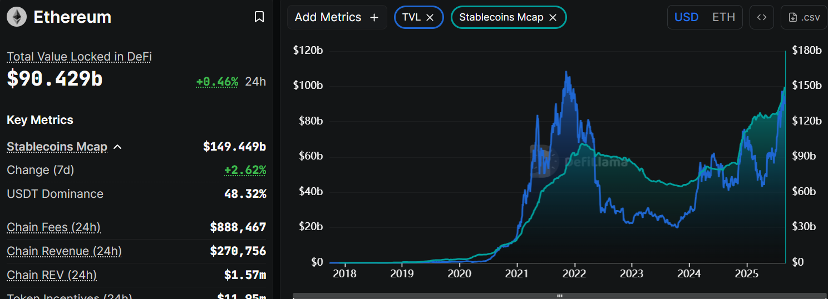
Task: Click the 2021 label on x-axis
Action: tap(517, 273)
